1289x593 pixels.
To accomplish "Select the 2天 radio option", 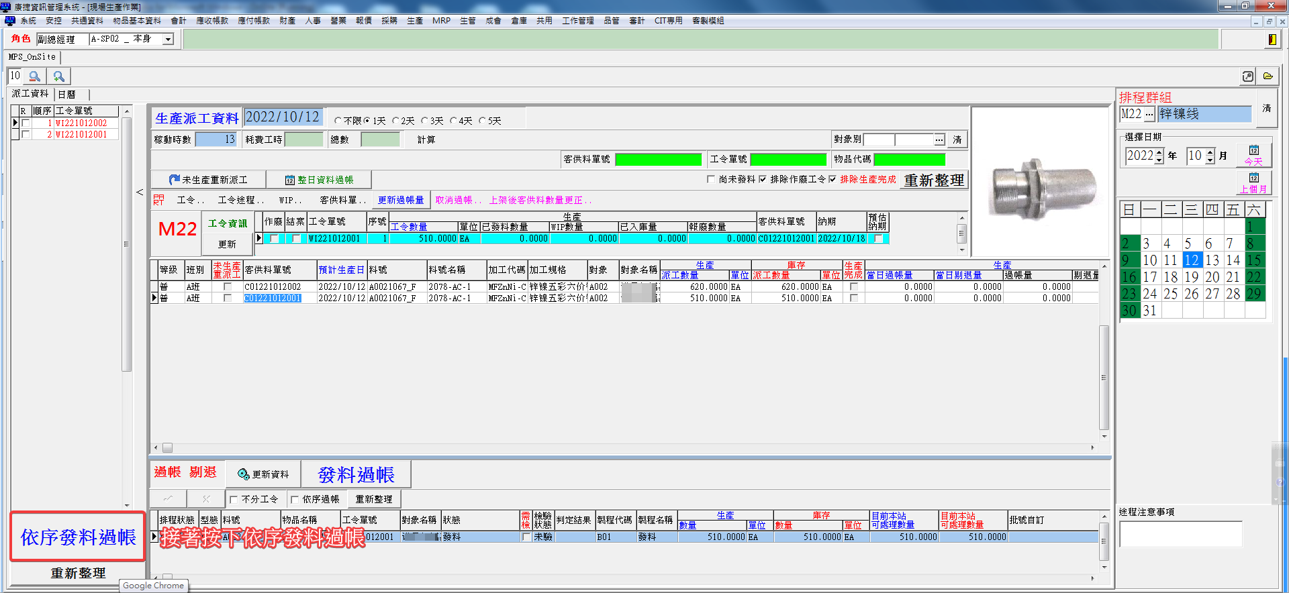I will coord(396,121).
